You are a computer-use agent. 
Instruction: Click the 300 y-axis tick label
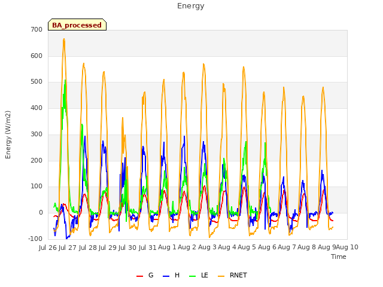37,134
